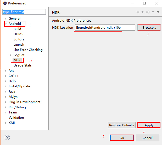
Task: Select XML in the preferences tree
Action: (12, 123)
